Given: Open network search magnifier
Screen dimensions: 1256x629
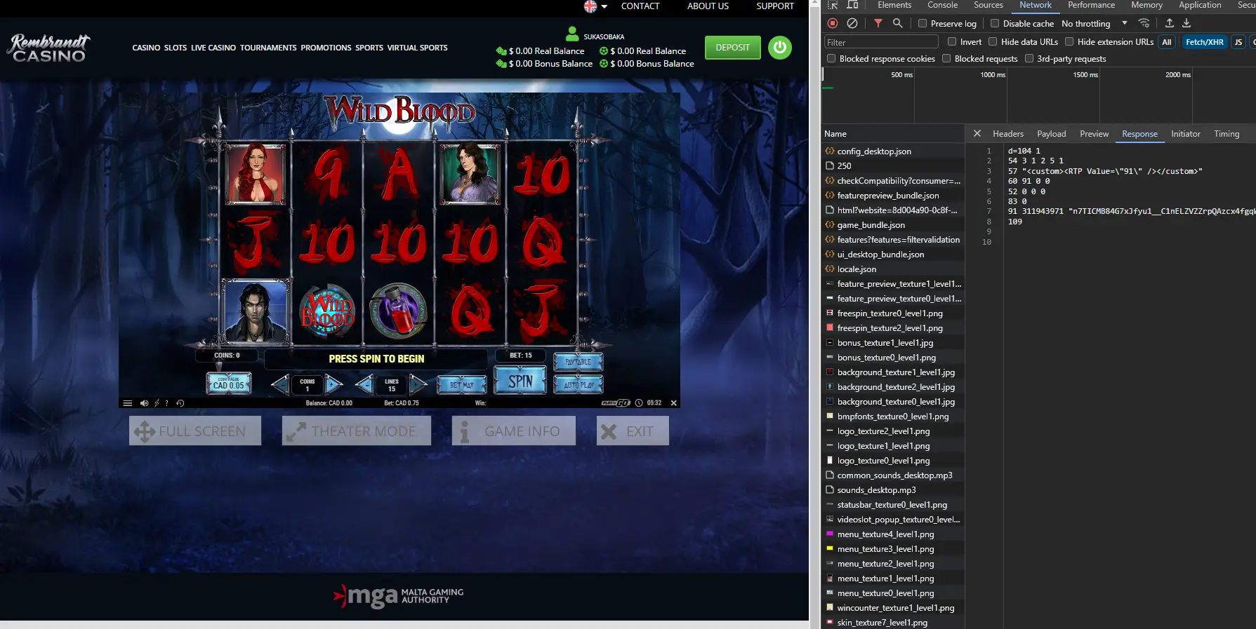Looking at the screenshot, I should coord(897,23).
